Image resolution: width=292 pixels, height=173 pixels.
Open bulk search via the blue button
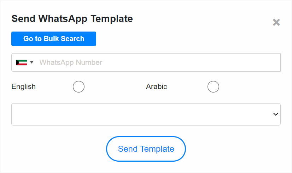coord(54,39)
